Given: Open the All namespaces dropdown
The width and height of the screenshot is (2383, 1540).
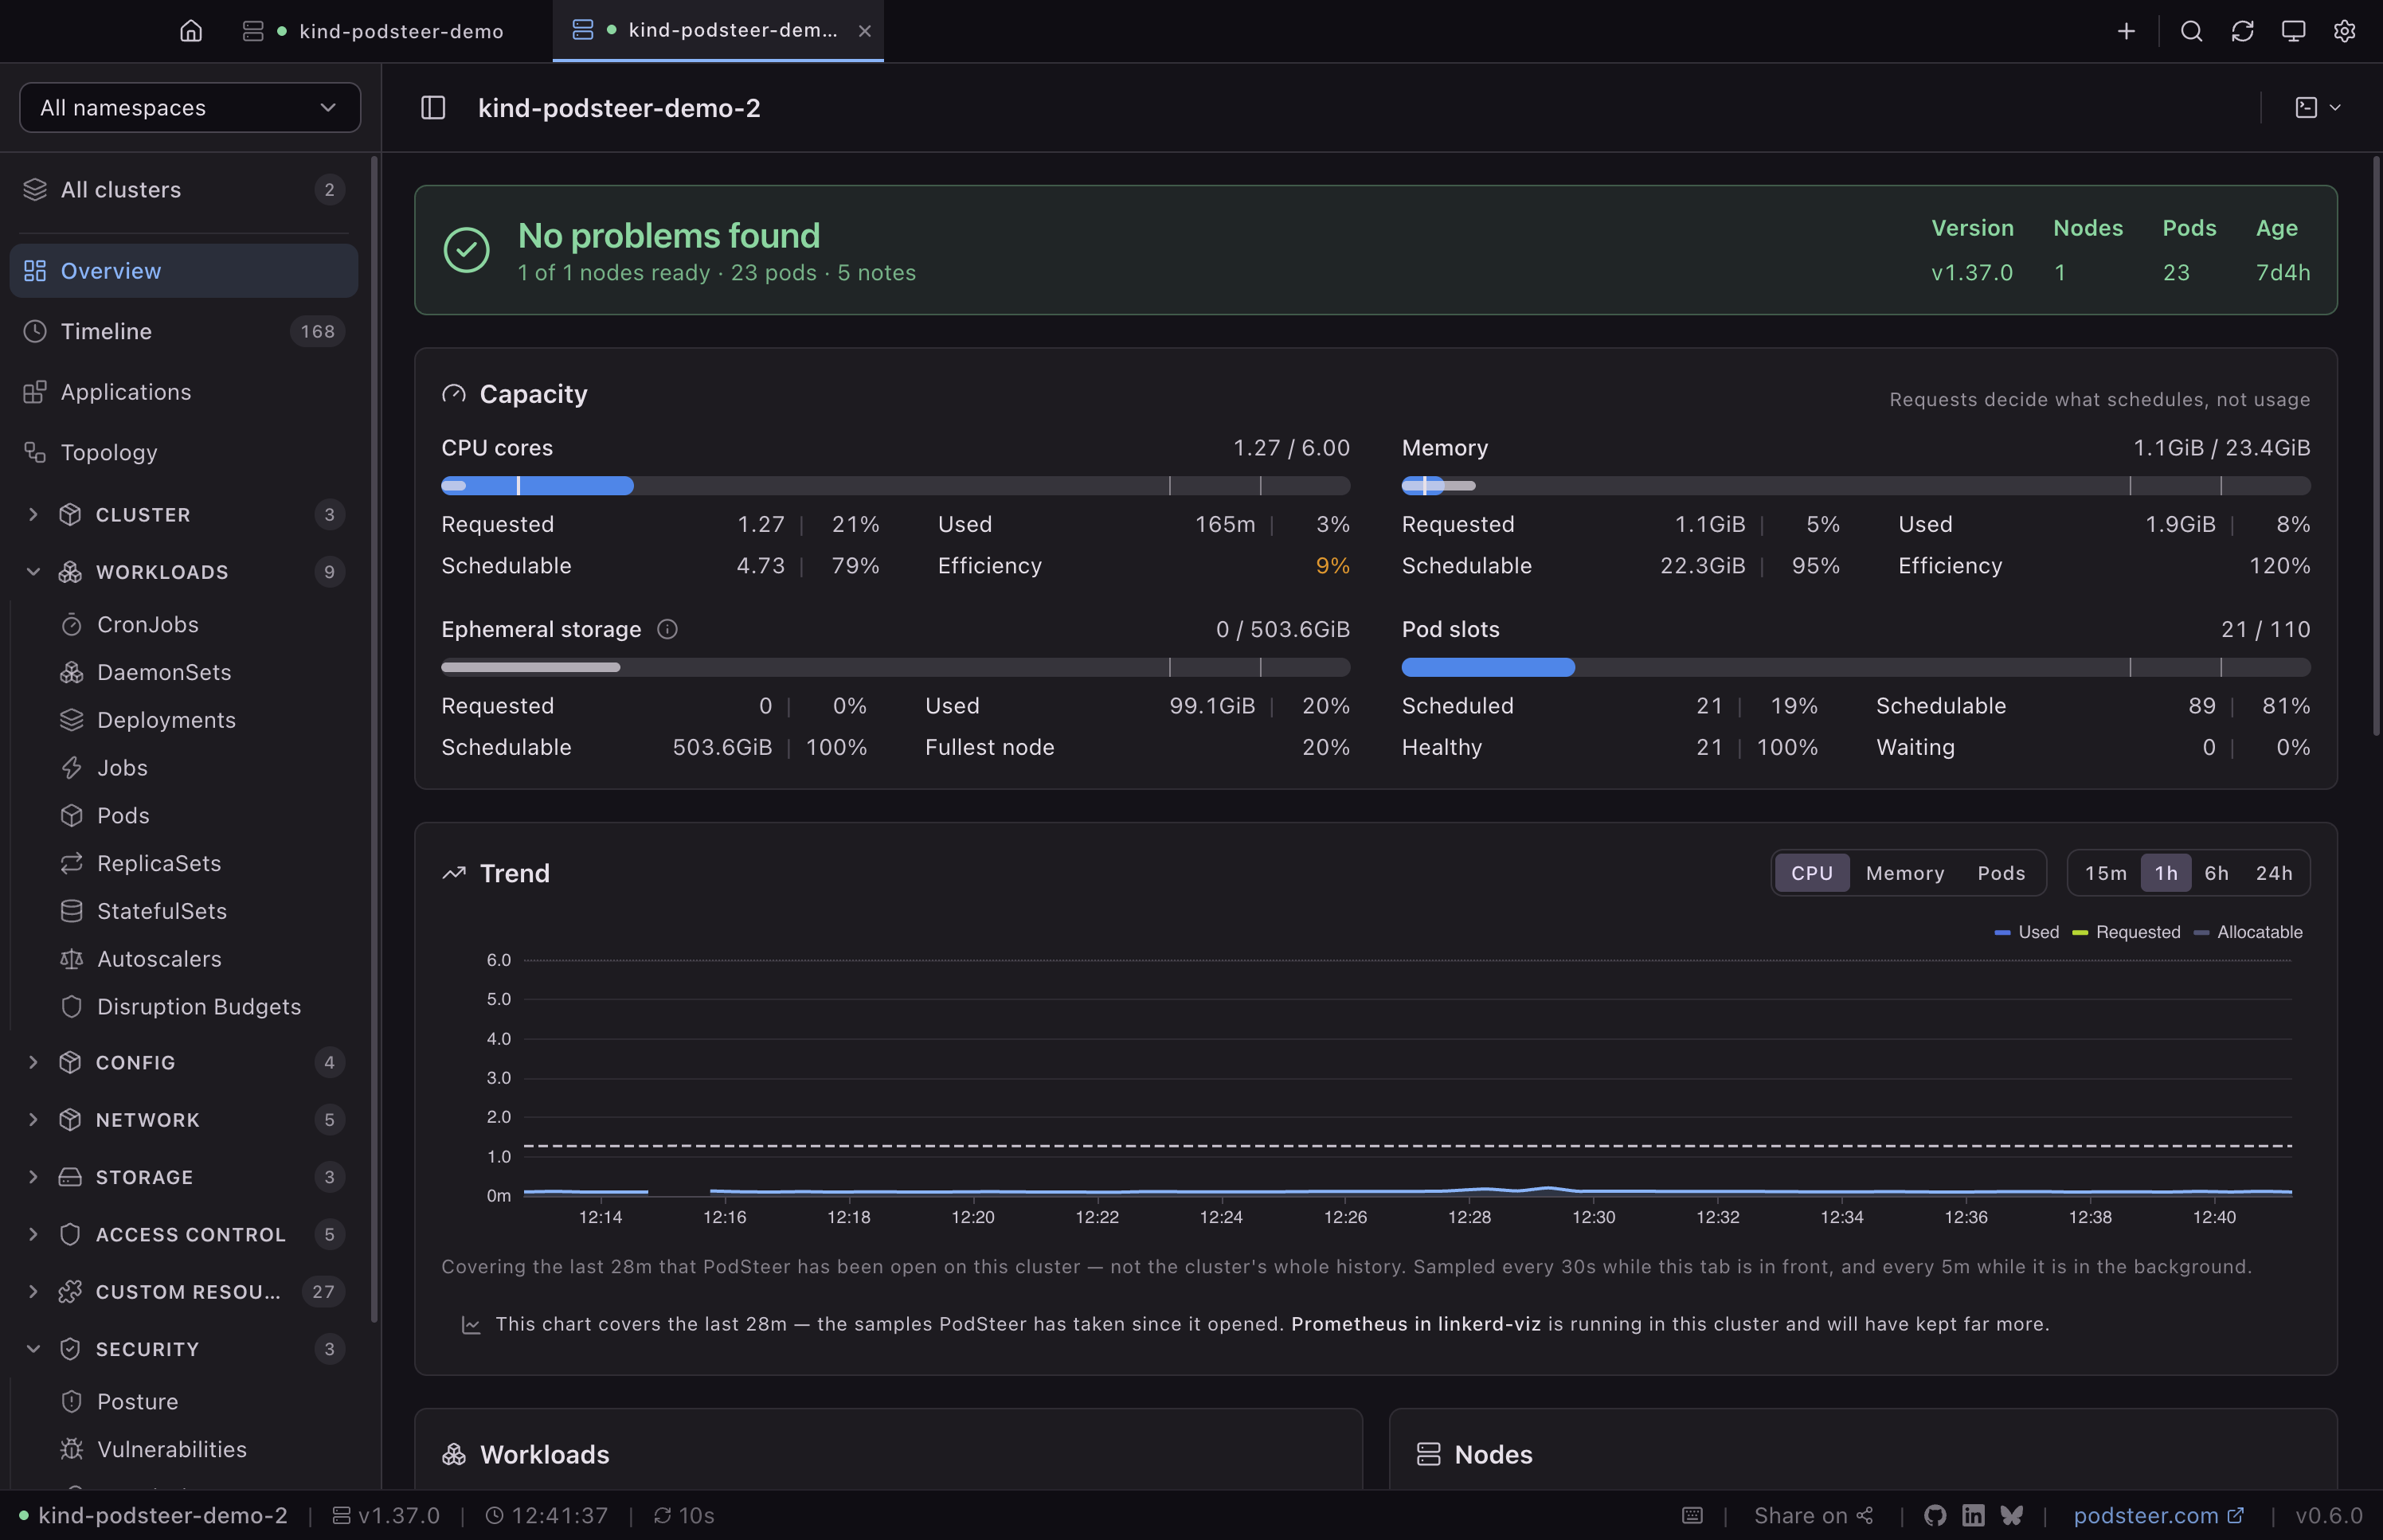Looking at the screenshot, I should click(190, 107).
